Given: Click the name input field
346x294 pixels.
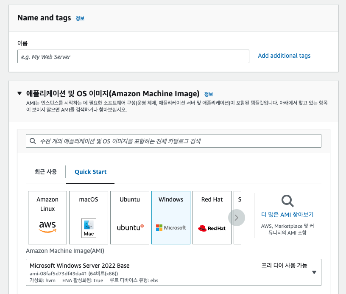Looking at the screenshot, I should click(133, 56).
